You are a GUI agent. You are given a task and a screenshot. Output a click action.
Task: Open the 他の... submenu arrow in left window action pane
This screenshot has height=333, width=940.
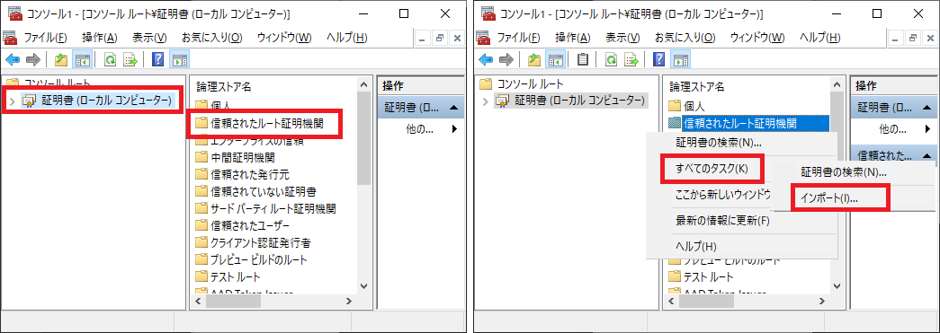(454, 128)
